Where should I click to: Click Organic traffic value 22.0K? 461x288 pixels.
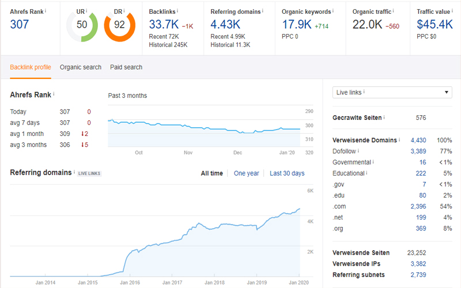pos(368,24)
